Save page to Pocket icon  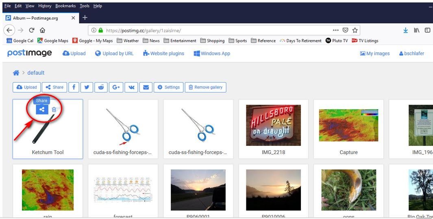coord(345,30)
